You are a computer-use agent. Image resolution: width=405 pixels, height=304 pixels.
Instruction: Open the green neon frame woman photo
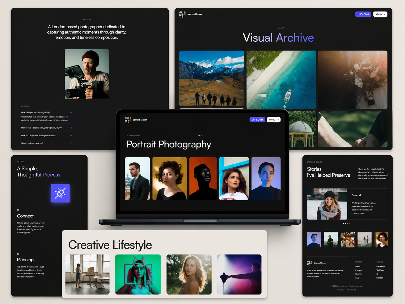tap(138, 274)
